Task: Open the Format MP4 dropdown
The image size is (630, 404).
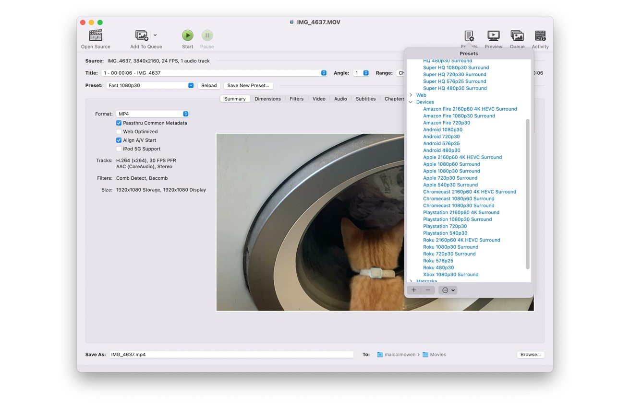Action: pyautogui.click(x=153, y=114)
